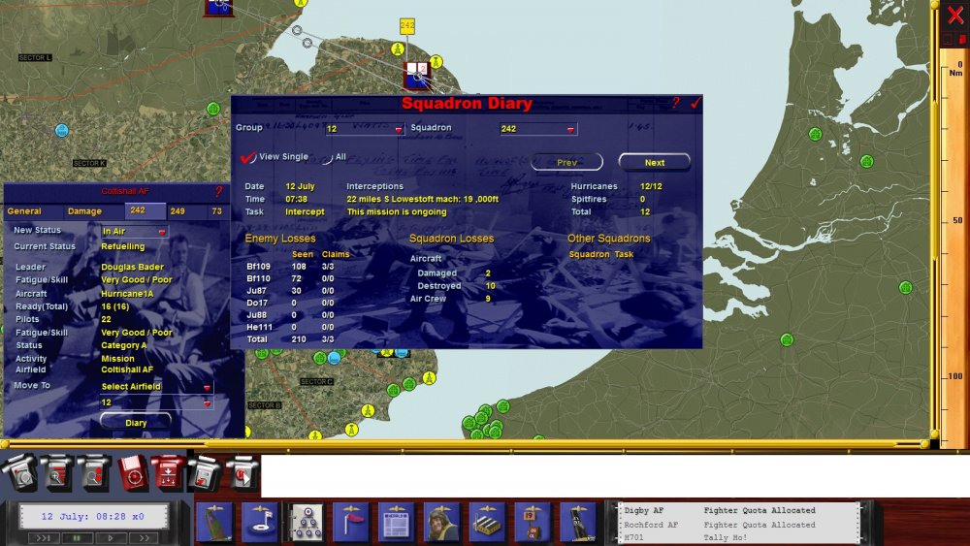Click the airfield roundel flag icon
Image resolution: width=970 pixels, height=546 pixels.
(x=260, y=523)
